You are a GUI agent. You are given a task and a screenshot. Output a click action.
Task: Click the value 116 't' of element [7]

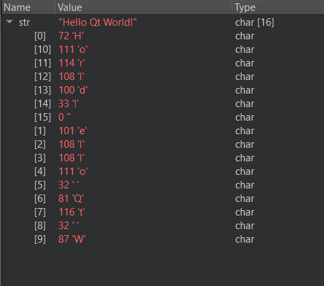[72, 212]
